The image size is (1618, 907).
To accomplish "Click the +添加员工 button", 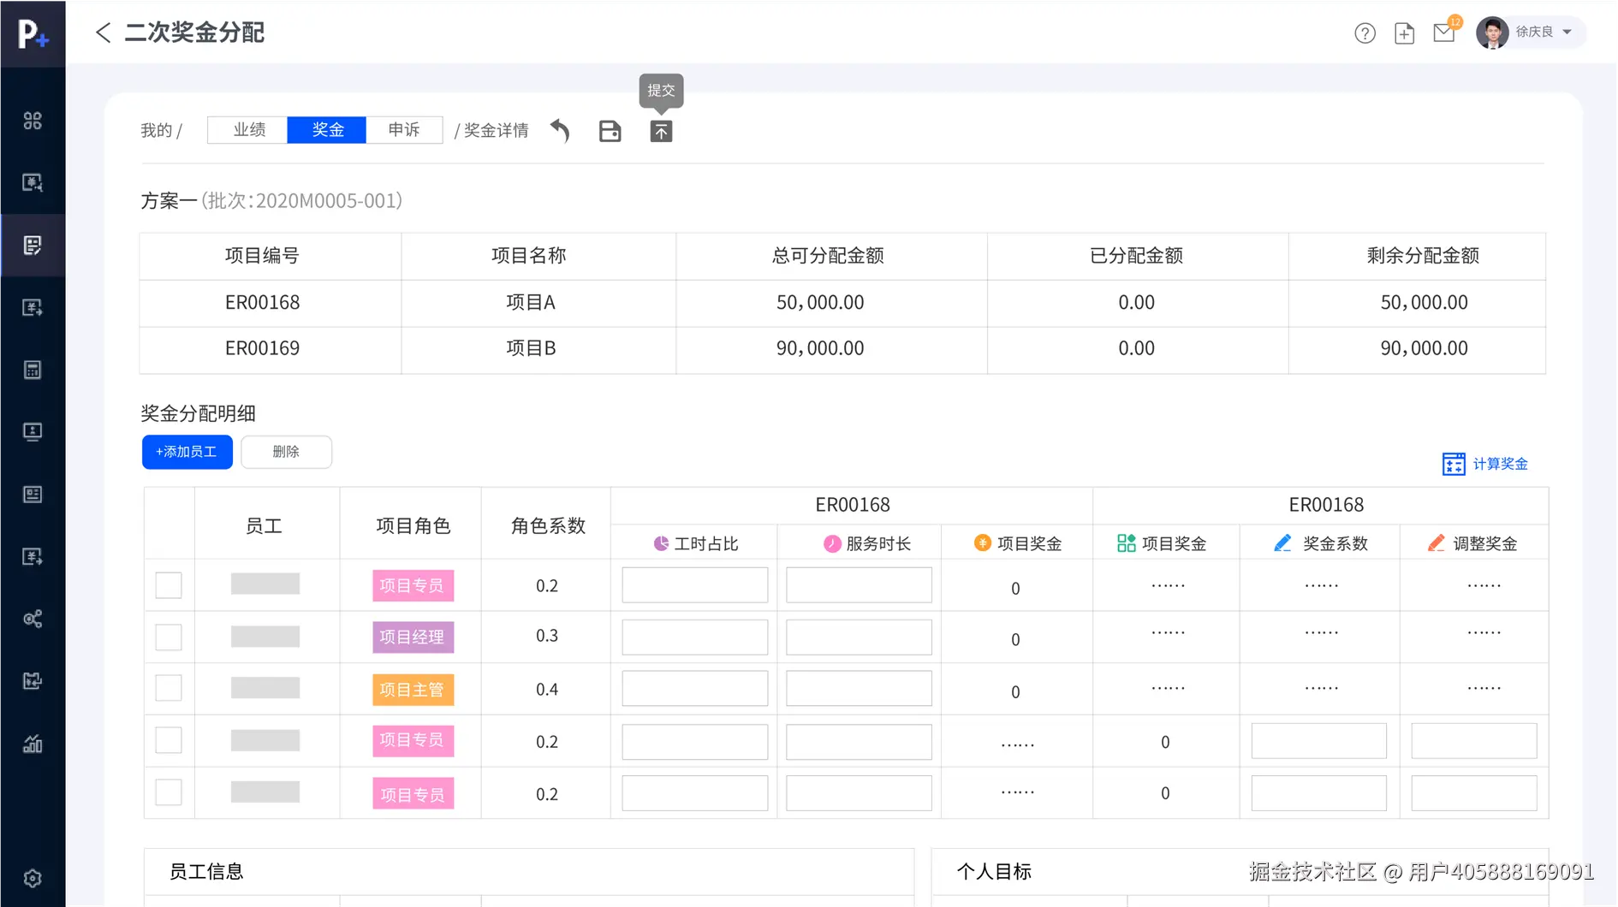I will click(187, 452).
